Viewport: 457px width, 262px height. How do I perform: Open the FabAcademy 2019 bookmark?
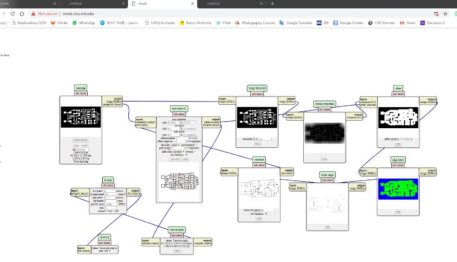tap(29, 22)
